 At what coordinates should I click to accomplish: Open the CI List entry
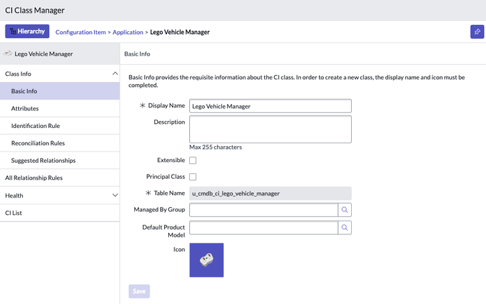point(60,213)
